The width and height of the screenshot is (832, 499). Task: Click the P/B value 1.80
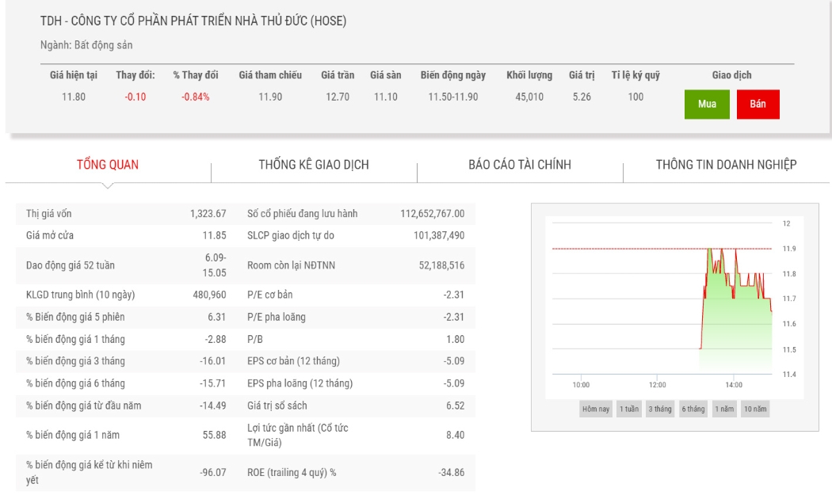(x=456, y=339)
